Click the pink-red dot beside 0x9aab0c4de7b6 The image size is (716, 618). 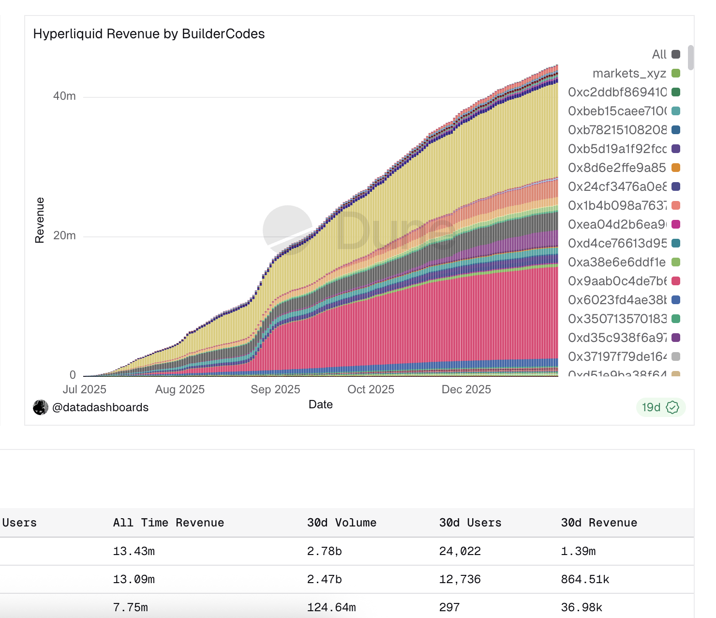[x=676, y=281]
